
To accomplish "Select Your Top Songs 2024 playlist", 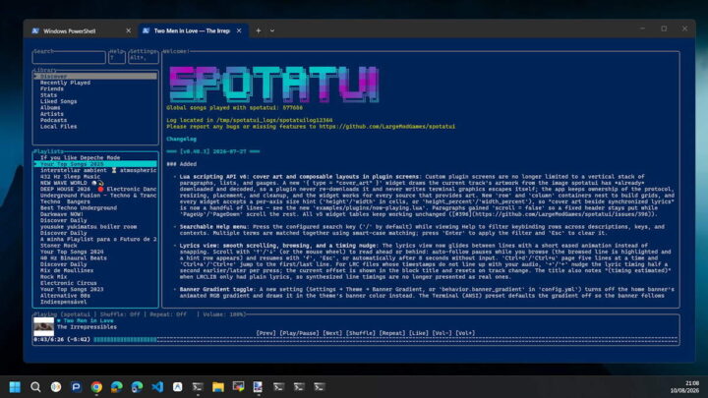I will (x=72, y=252).
